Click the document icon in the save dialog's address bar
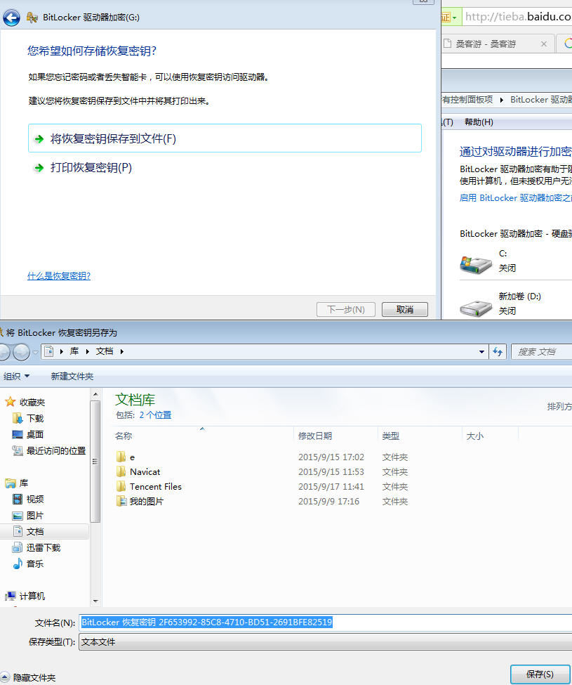 (49, 351)
